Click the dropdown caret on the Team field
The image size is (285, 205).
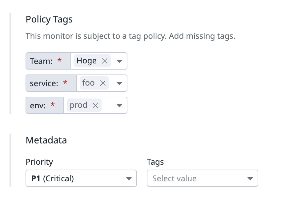point(119,61)
